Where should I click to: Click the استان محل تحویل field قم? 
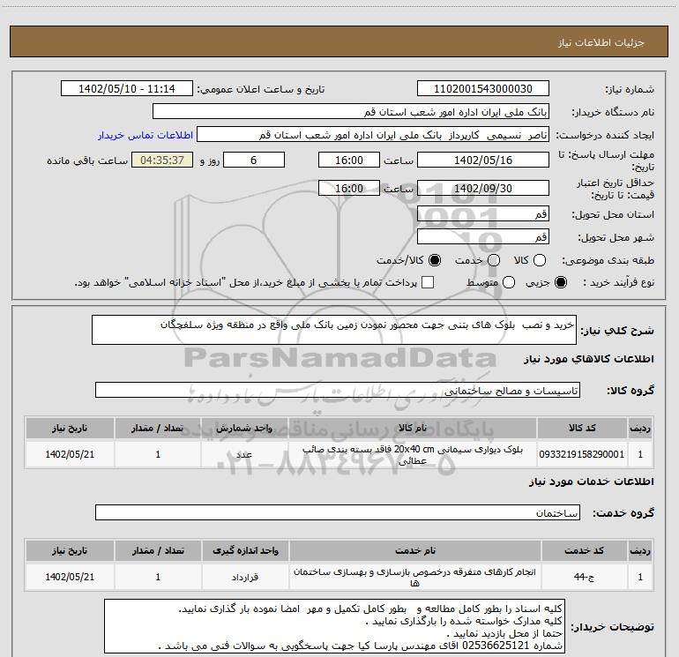pos(483,214)
